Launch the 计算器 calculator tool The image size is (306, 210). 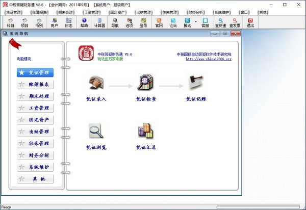[x=99, y=22]
